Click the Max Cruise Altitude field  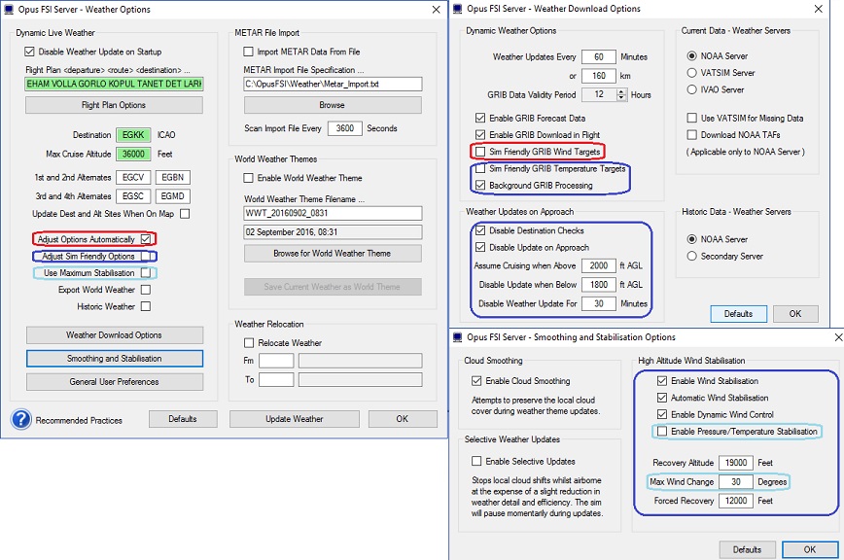pos(133,154)
